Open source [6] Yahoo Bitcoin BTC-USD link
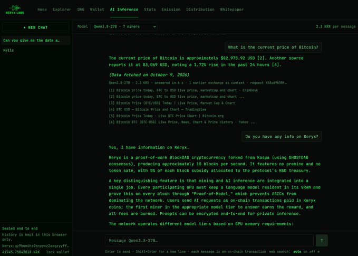358x256 pixels. [x=182, y=122]
